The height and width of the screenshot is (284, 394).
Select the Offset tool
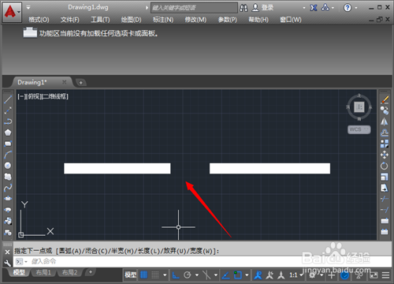point(385,133)
